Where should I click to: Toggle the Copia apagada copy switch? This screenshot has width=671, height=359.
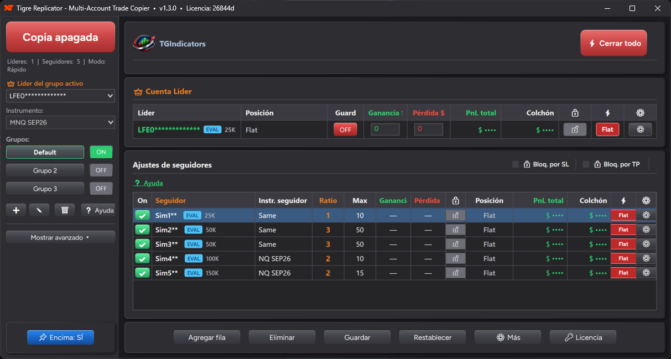[x=60, y=38]
